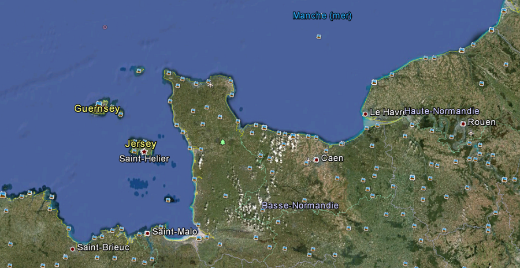
Task: Click the Caen city name label
Action: click(332, 158)
